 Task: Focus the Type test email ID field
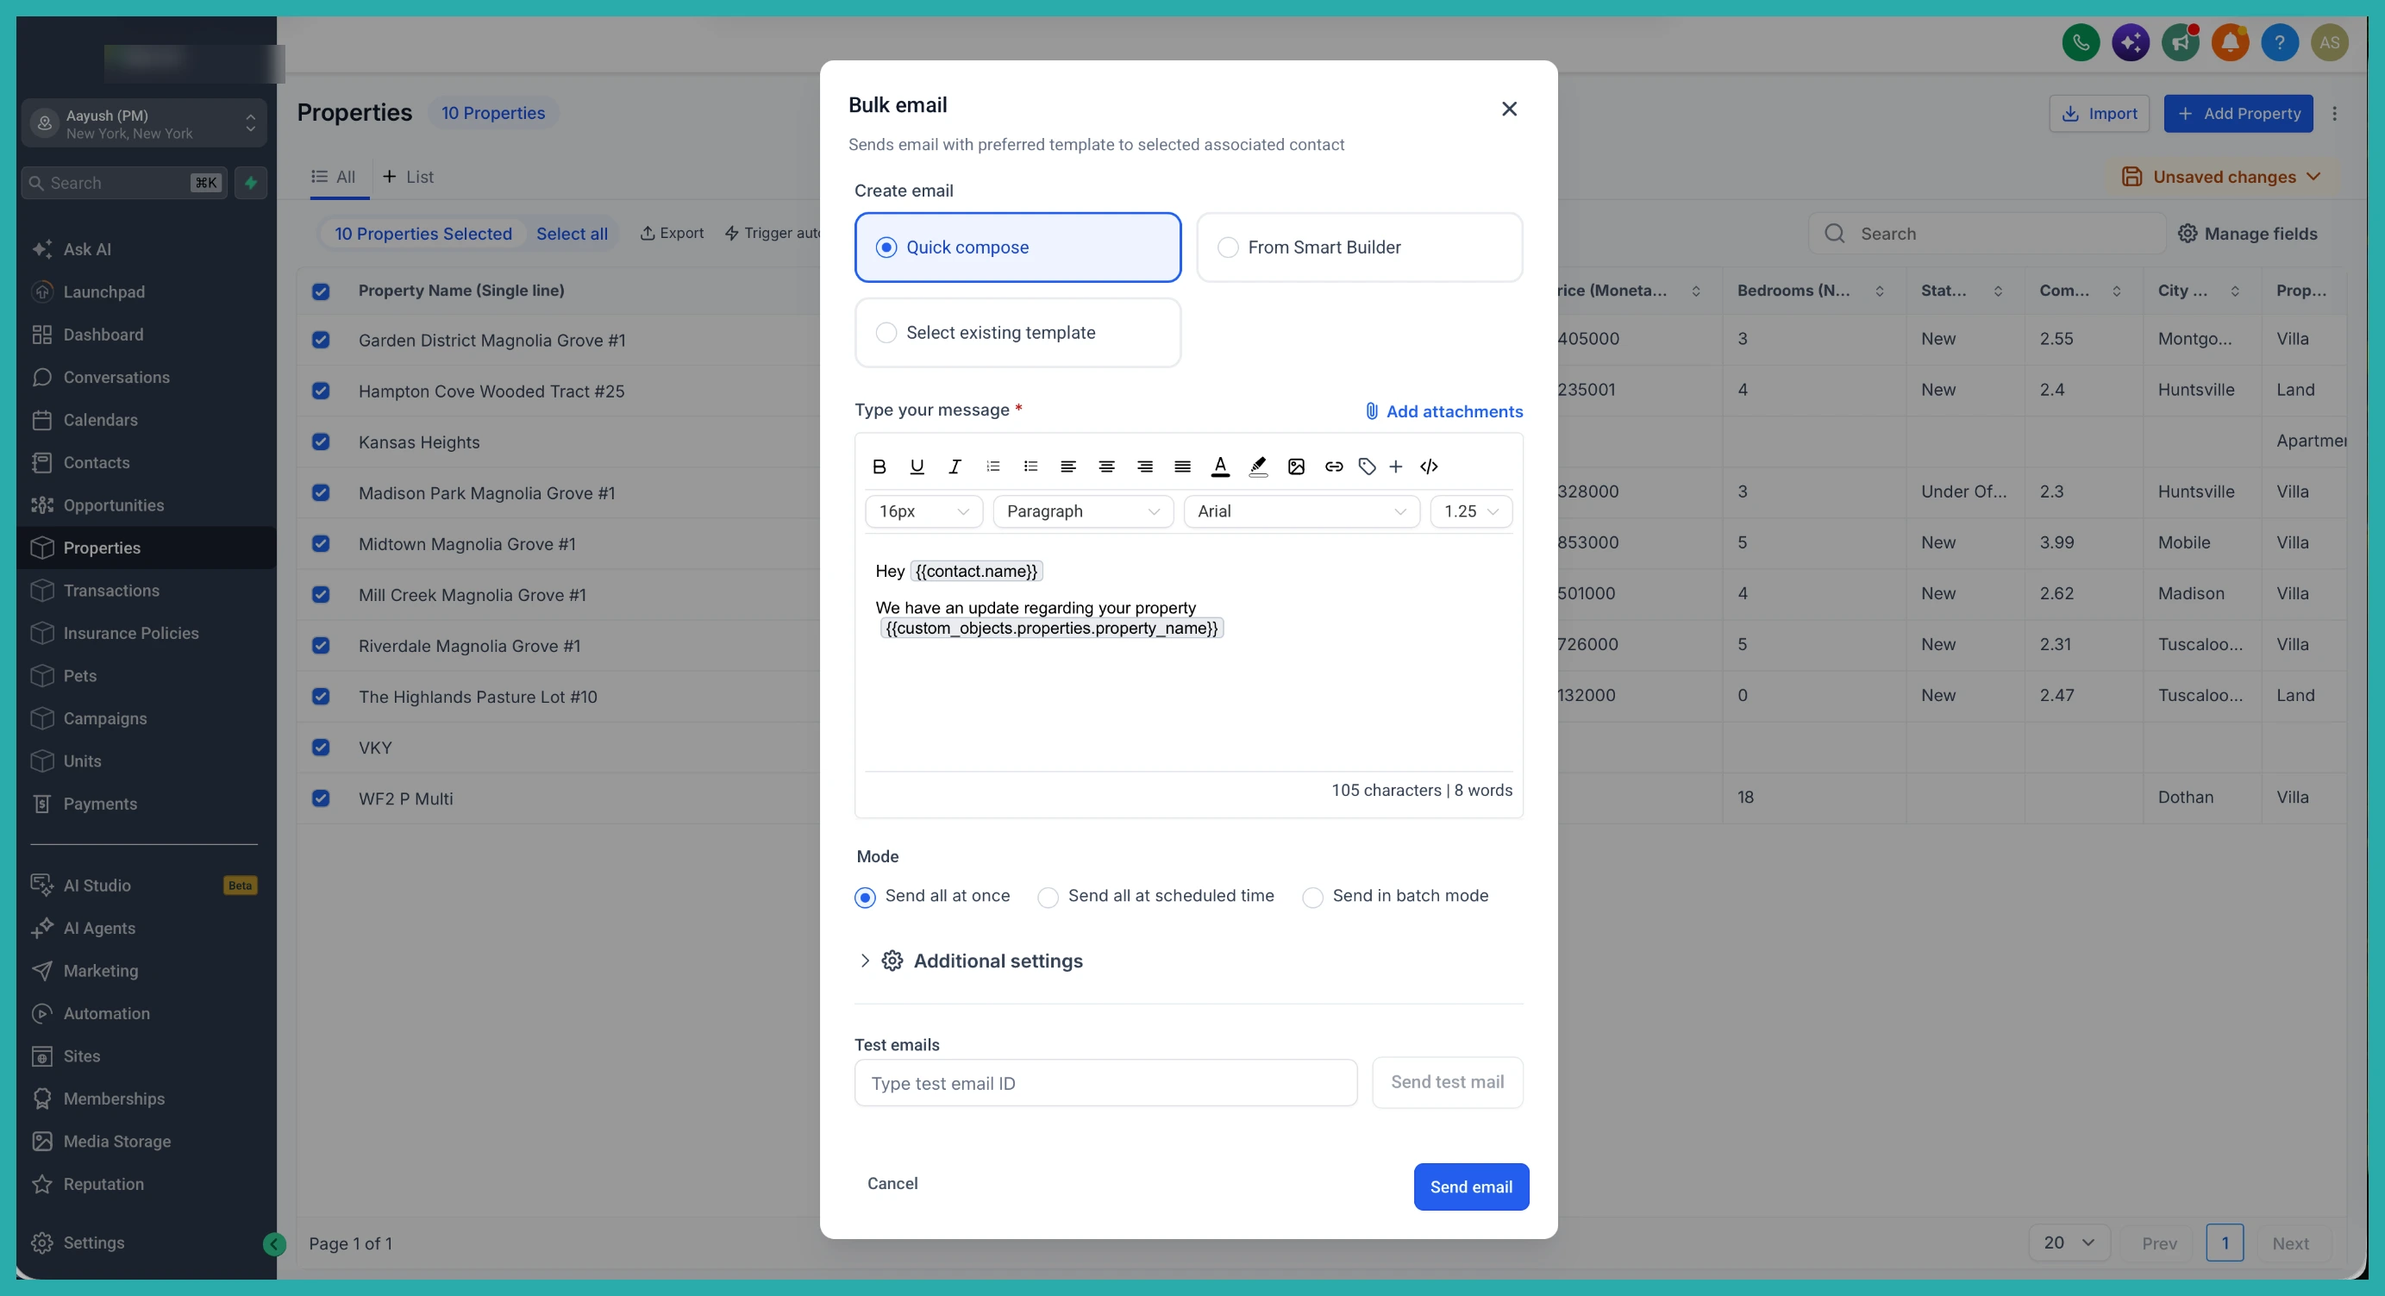[x=1105, y=1083]
